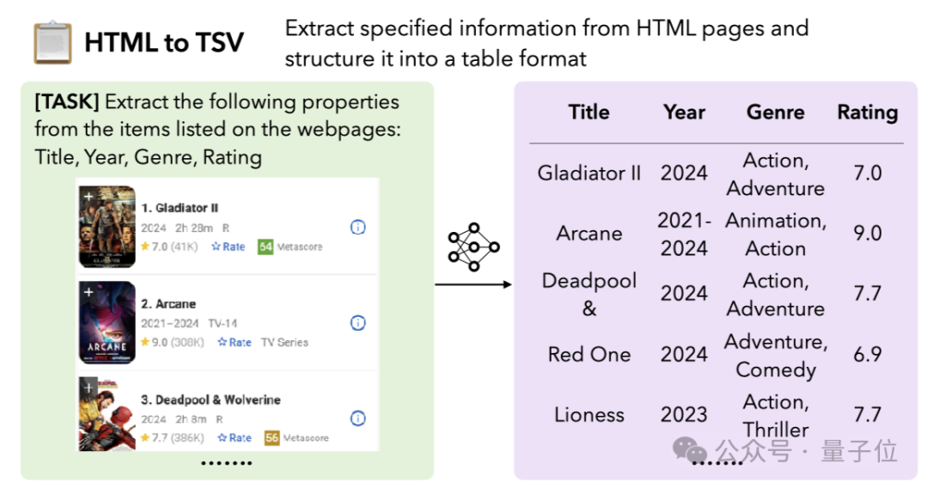Image resolution: width=928 pixels, height=488 pixels.
Task: Click the yellow star next to 7.0 rating
Action: pyautogui.click(x=145, y=247)
